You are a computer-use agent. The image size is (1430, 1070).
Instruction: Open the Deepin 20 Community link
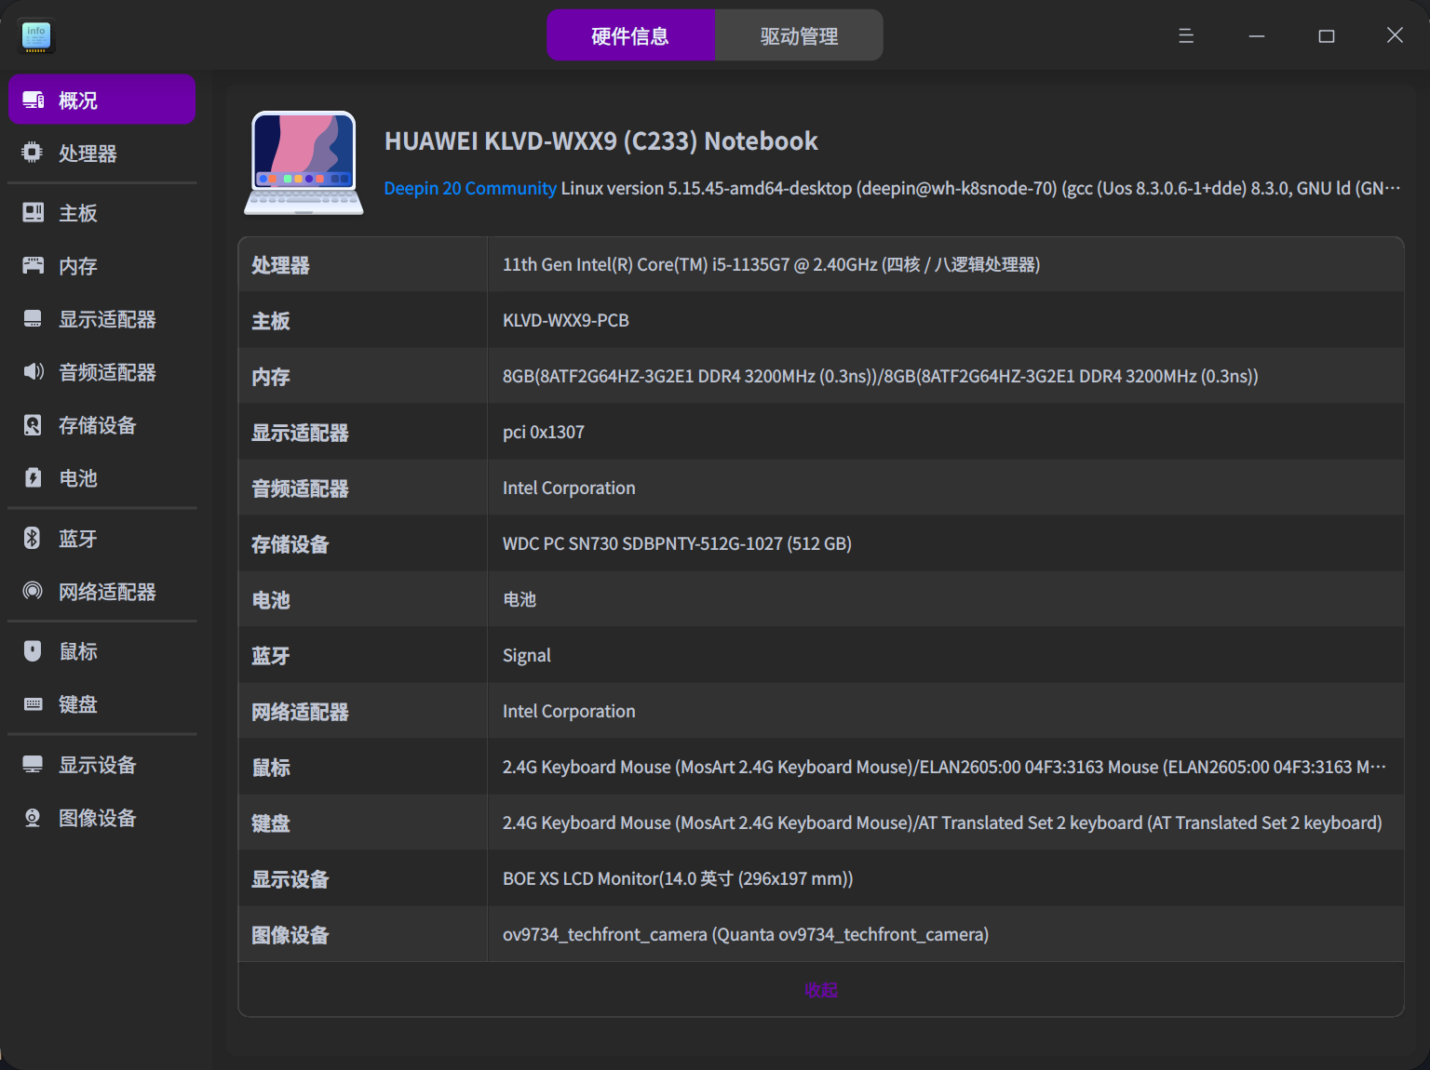pyautogui.click(x=470, y=188)
